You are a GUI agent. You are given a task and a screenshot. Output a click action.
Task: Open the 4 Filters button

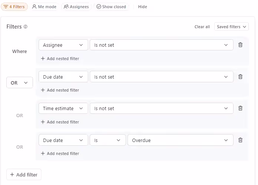14,7
